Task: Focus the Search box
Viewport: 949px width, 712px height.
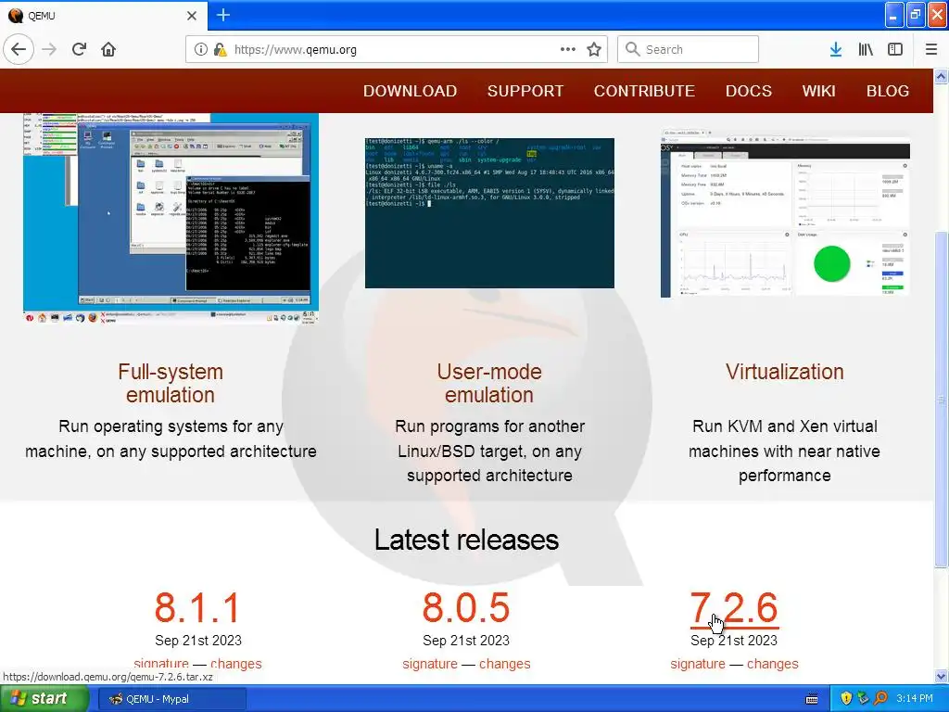Action: 689,50
